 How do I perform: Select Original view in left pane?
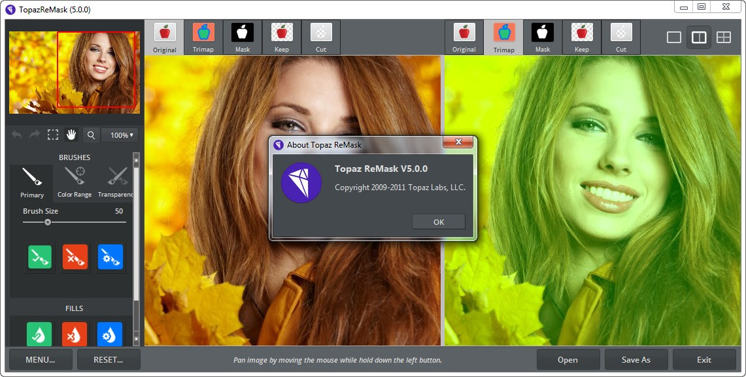click(165, 37)
